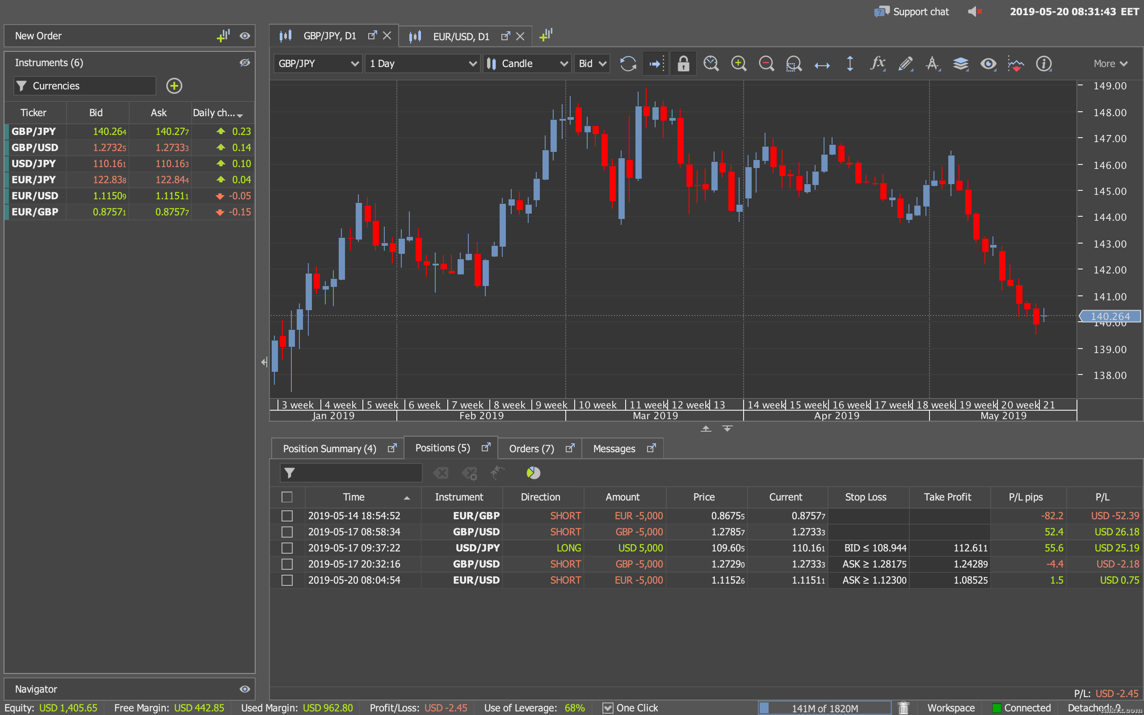
Task: Check the EUR/USD position checkbox
Action: 286,580
